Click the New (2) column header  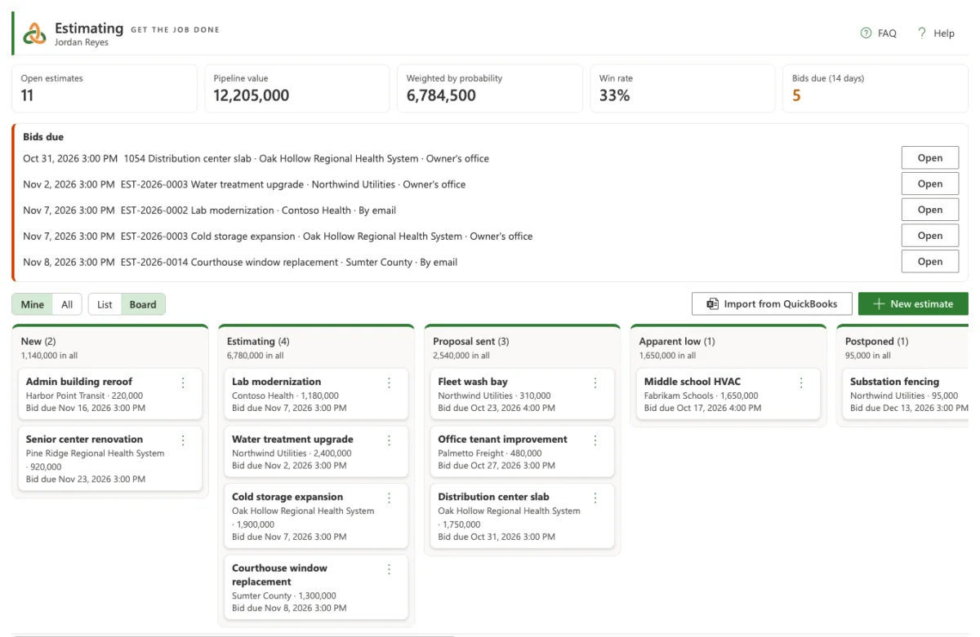click(38, 342)
